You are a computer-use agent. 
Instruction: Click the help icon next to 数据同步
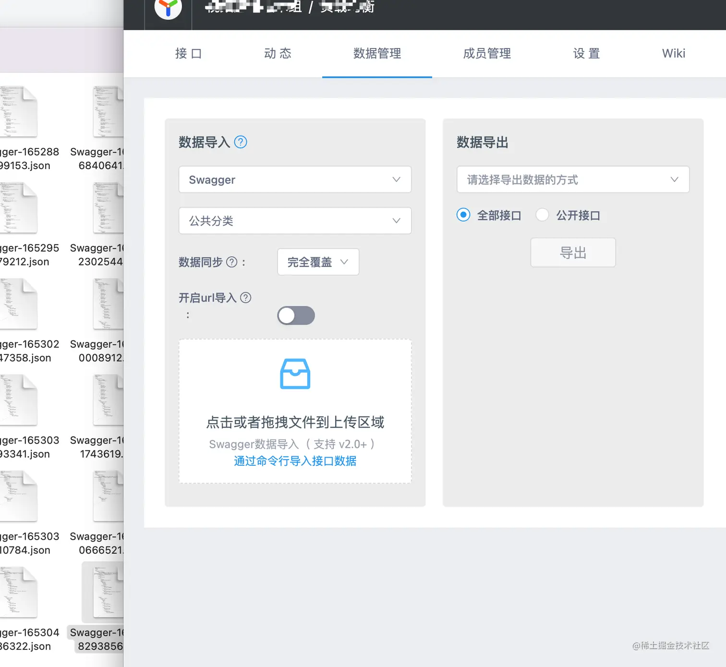[232, 262]
